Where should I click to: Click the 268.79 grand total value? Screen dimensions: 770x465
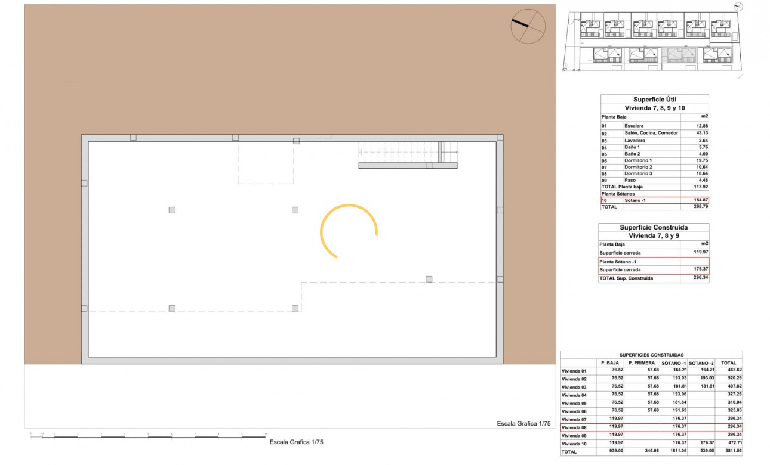(701, 207)
